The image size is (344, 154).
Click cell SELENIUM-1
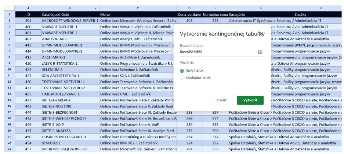(x=70, y=70)
